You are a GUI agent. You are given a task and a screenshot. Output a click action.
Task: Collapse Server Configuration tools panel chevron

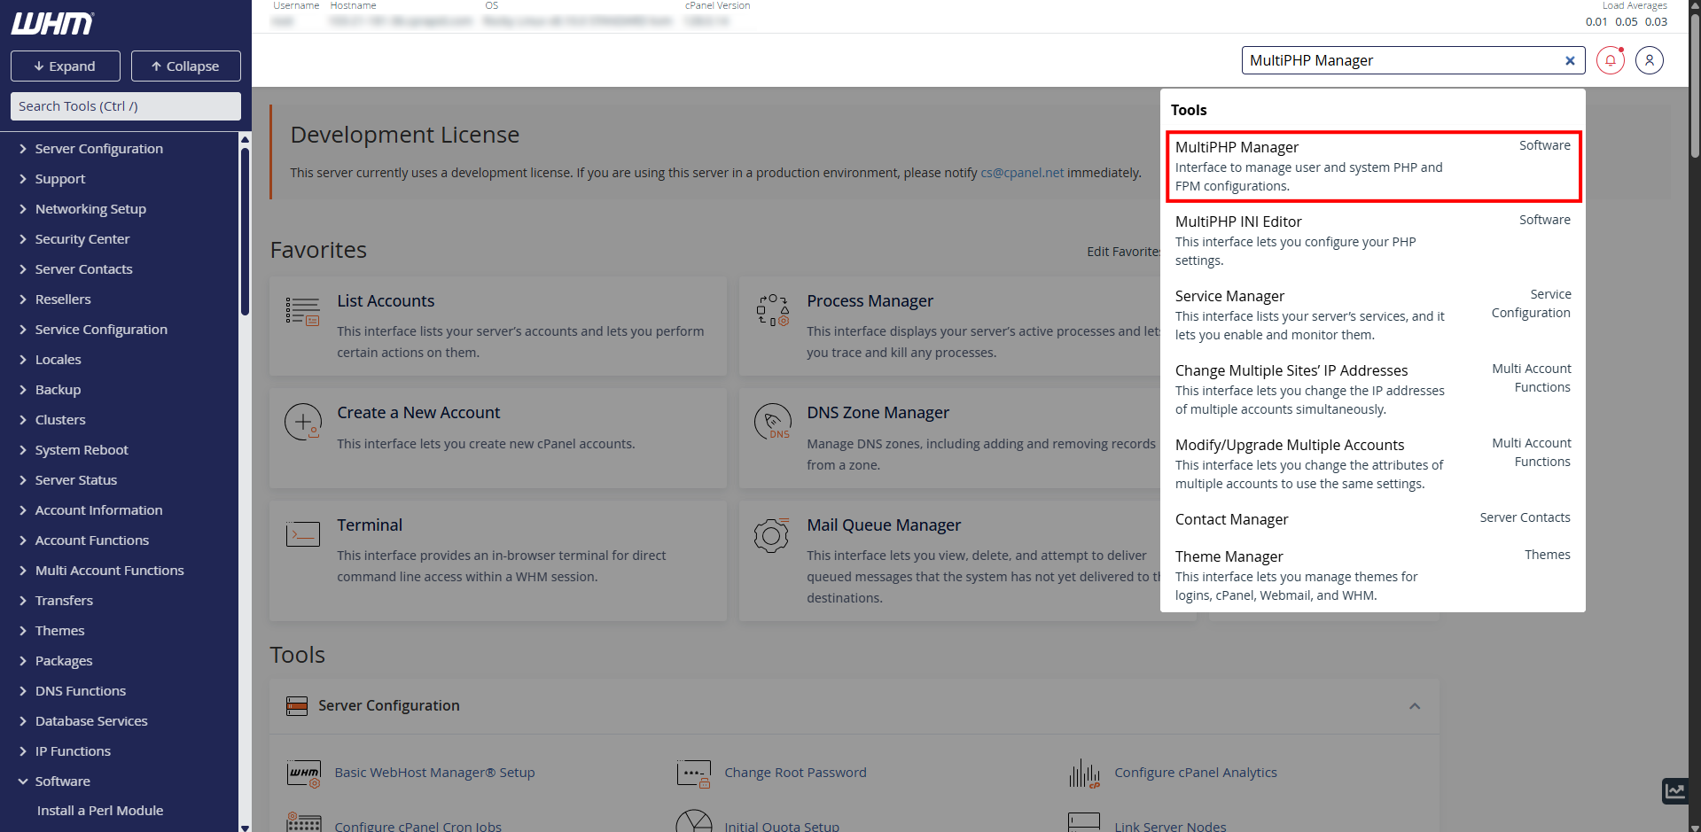[1415, 706]
